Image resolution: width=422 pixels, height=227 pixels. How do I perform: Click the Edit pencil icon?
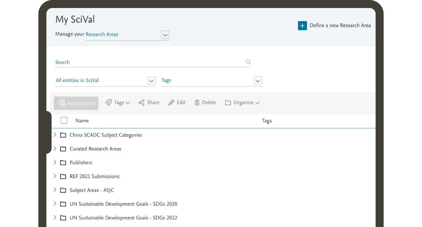point(171,102)
